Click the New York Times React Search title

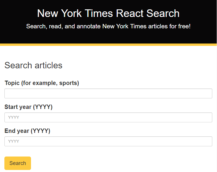click(x=108, y=13)
